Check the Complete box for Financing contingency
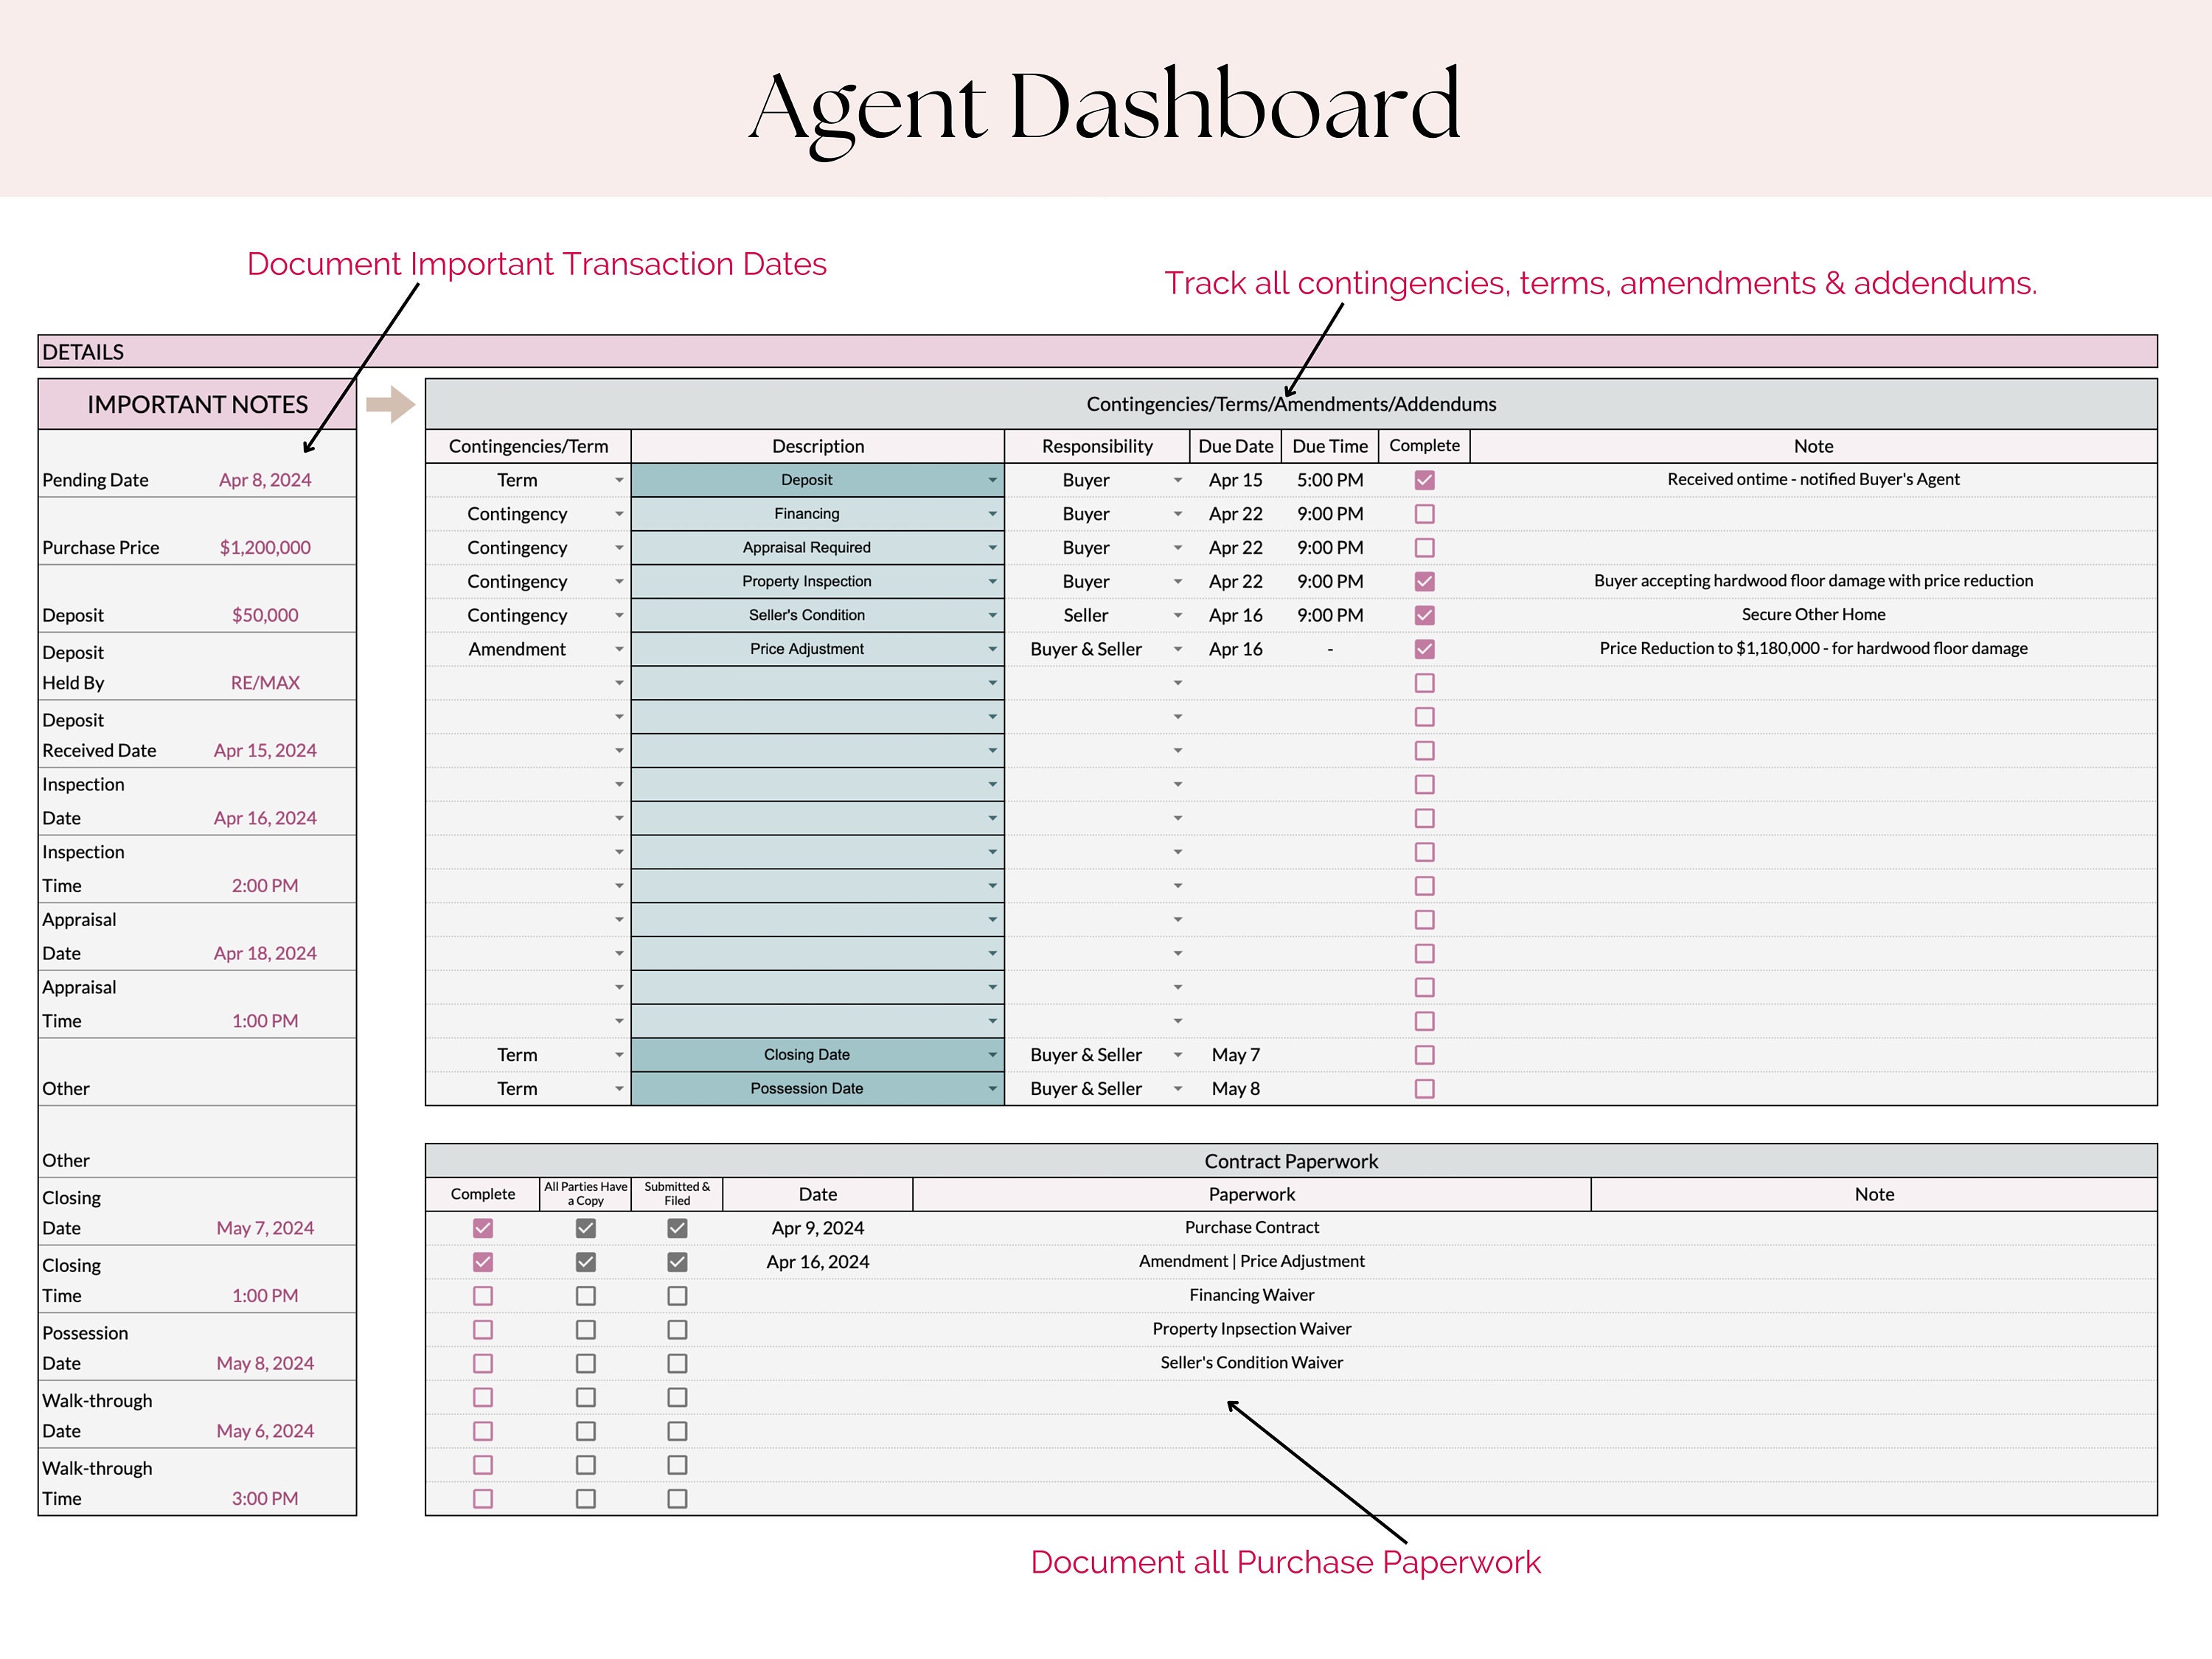 [x=1424, y=514]
